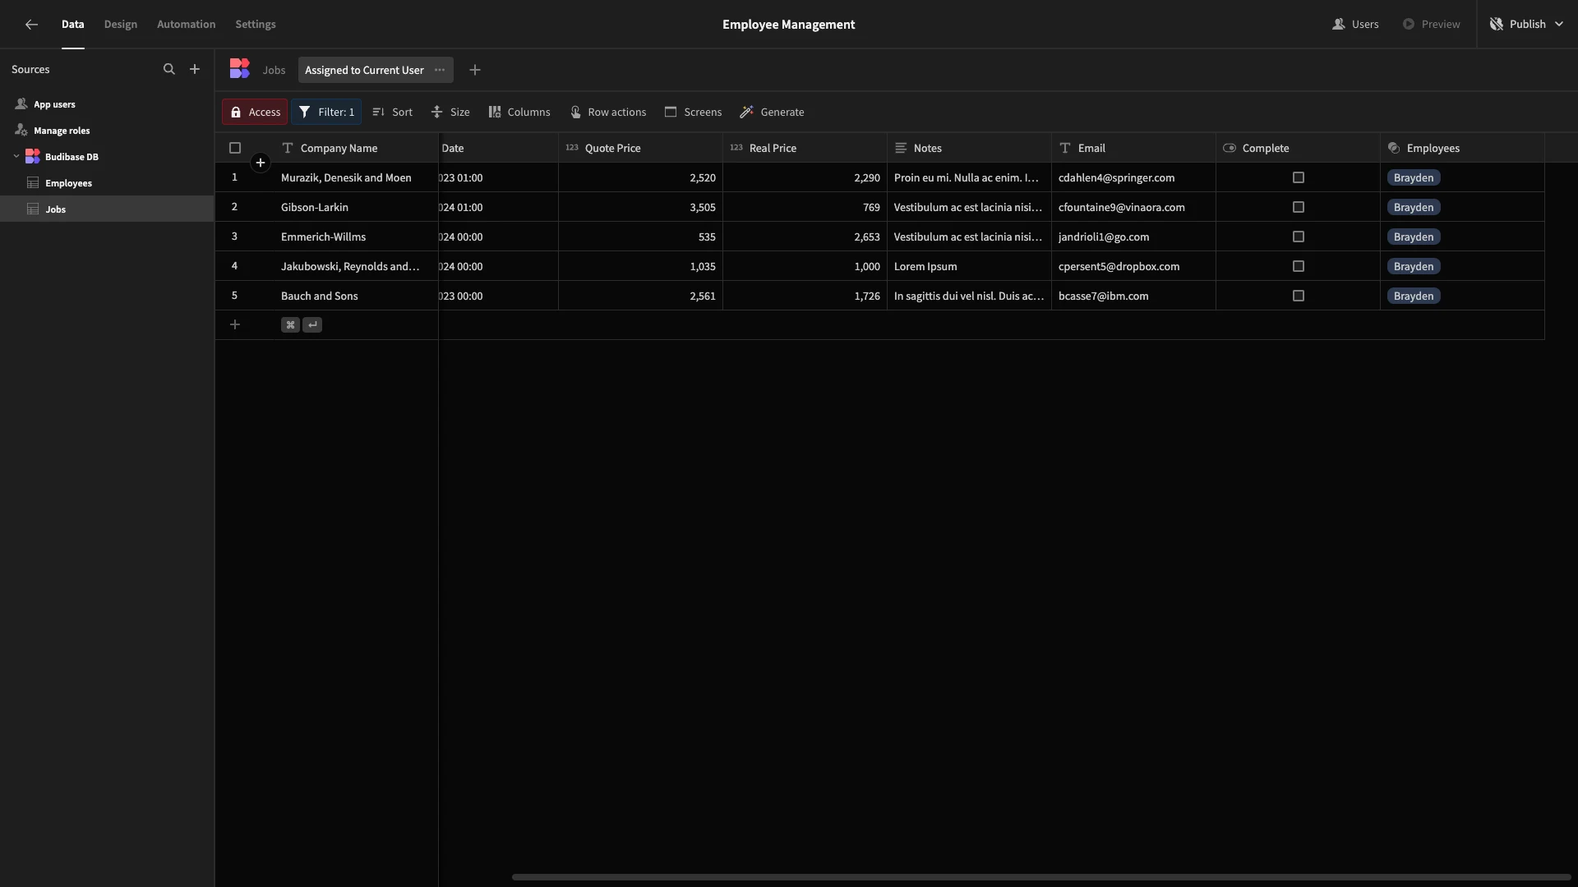Switch to the Data tab

pos(72,25)
